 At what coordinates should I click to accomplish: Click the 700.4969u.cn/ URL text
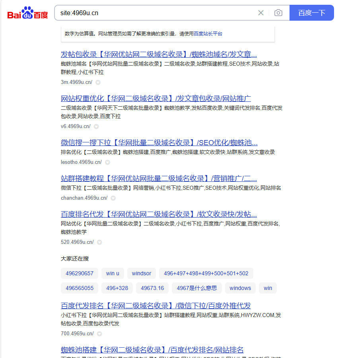[x=77, y=334]
